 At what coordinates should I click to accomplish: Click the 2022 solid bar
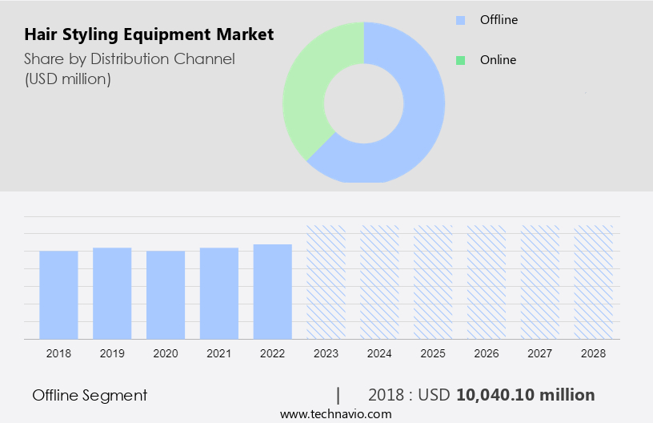point(272,292)
